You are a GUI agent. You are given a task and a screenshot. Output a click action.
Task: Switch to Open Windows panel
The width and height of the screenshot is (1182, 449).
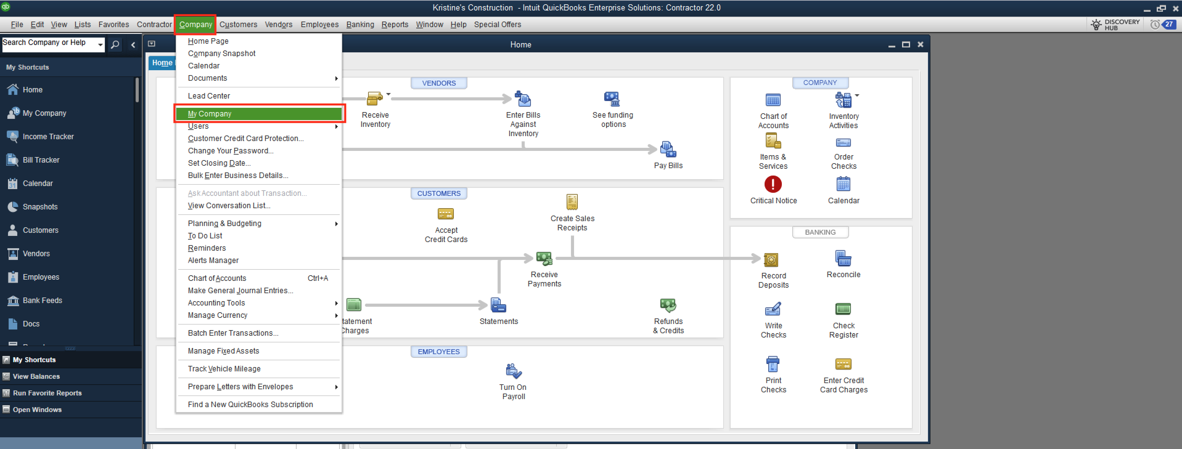(x=71, y=409)
